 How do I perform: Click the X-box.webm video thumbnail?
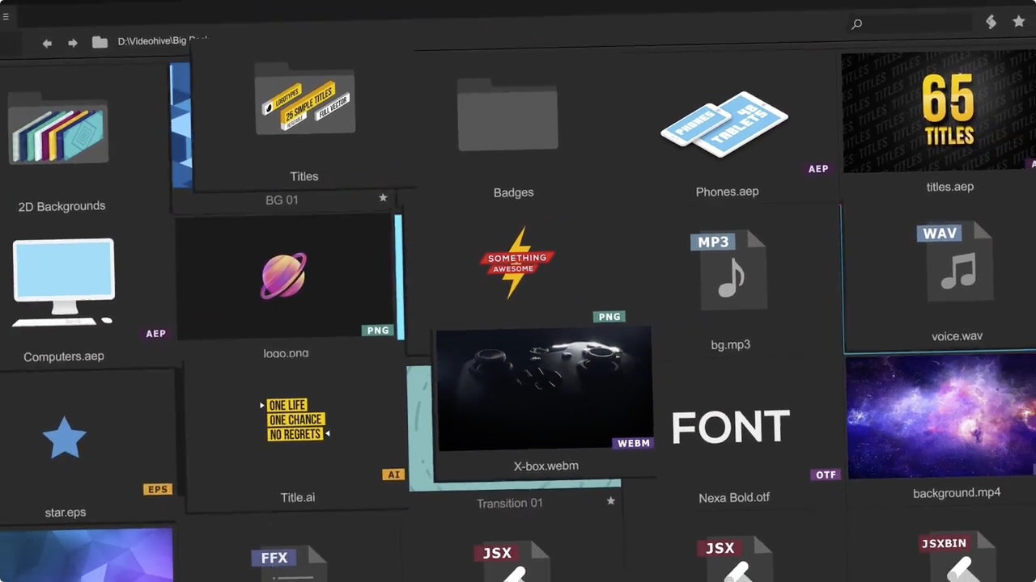pos(544,388)
